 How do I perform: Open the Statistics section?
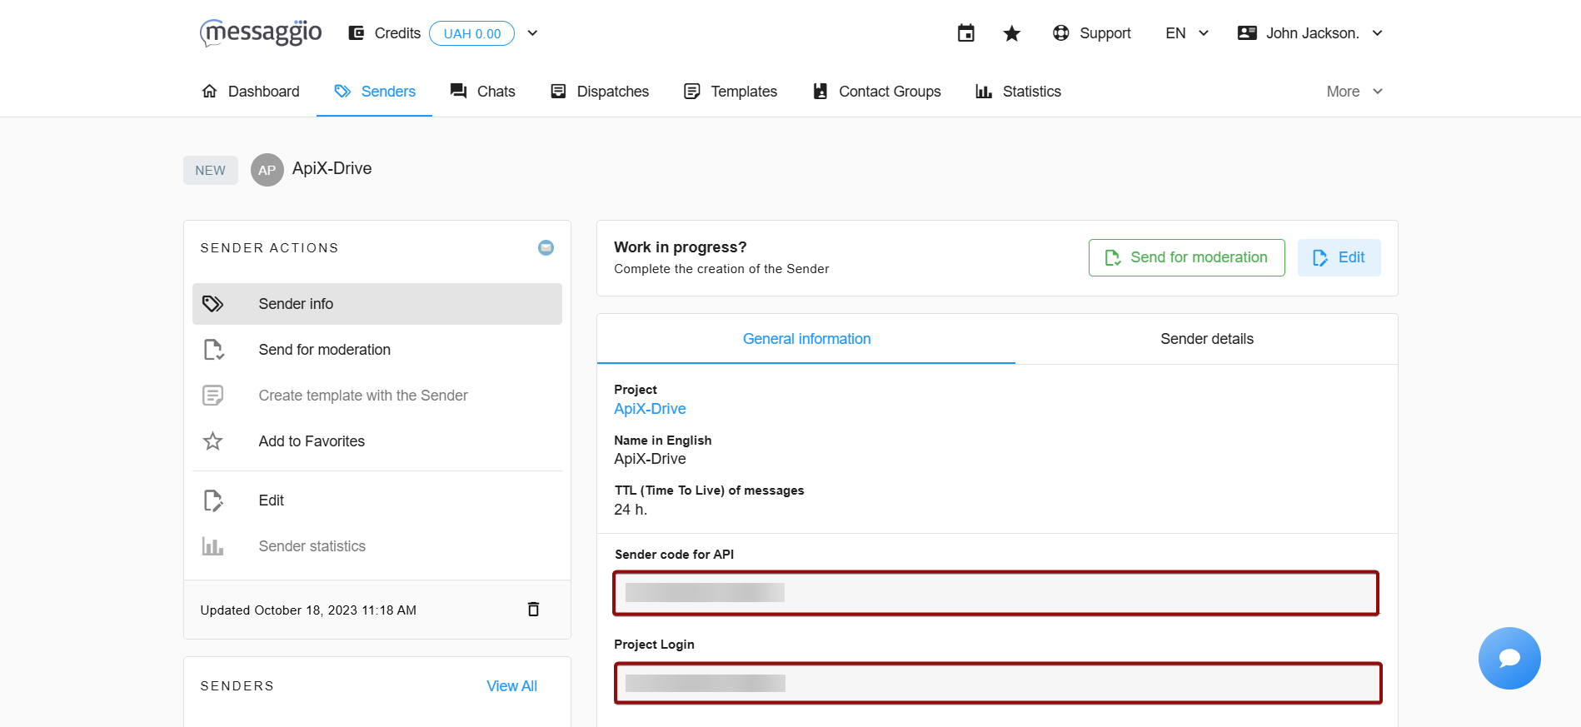[1018, 91]
